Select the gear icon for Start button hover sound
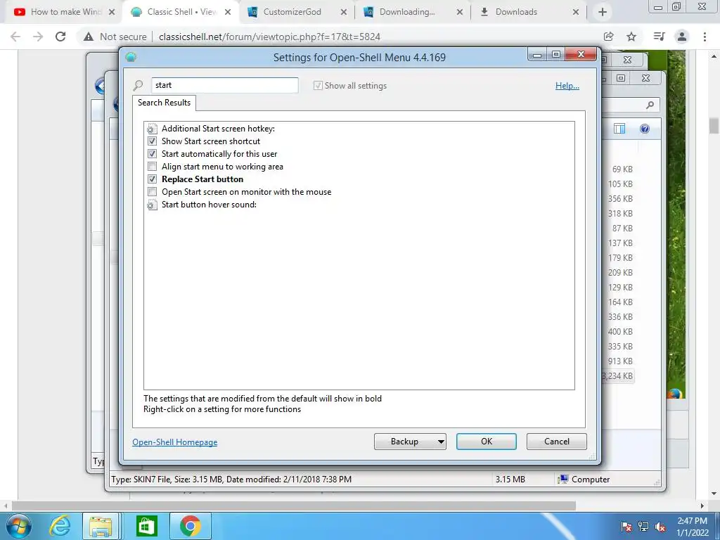720x540 pixels. pyautogui.click(x=152, y=205)
